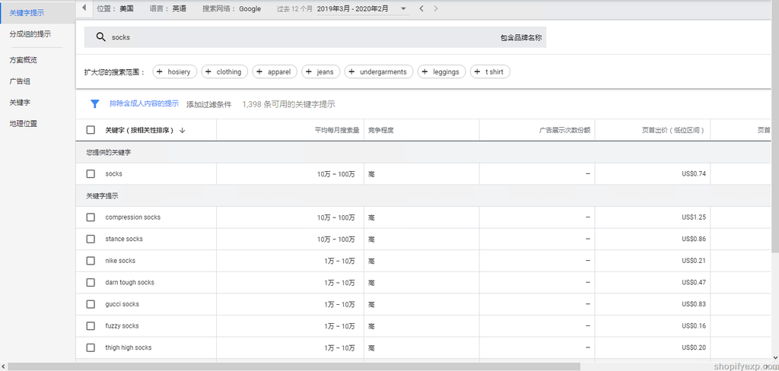Click 添加过滤条件 button

click(x=209, y=104)
